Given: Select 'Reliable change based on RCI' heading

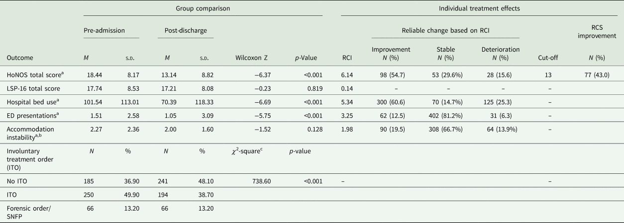Looking at the screenshot, I should tap(445, 31).
